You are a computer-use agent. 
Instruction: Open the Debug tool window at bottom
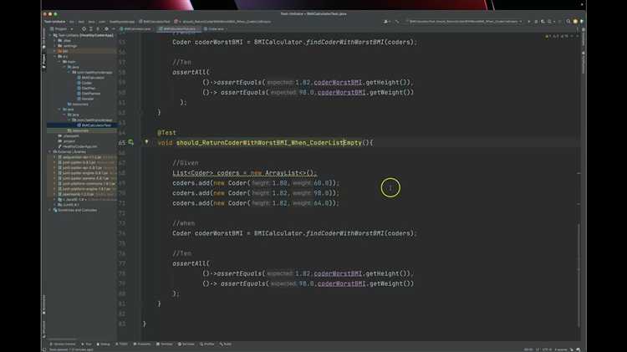click(x=103, y=344)
